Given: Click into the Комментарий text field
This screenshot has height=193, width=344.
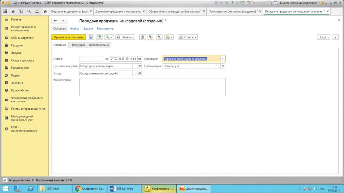Looking at the screenshot, I should tap(152, 87).
